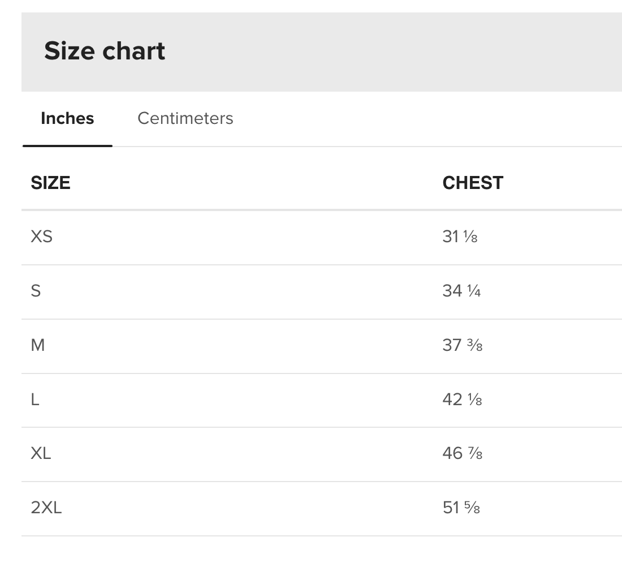The image size is (622, 567).
Task: Select the 34 ¼ chest value
Action: point(461,290)
